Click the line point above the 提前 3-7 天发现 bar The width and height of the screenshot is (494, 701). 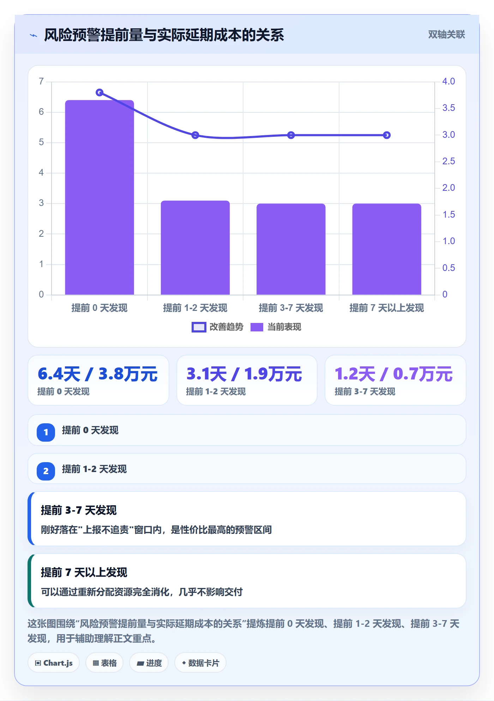(291, 135)
